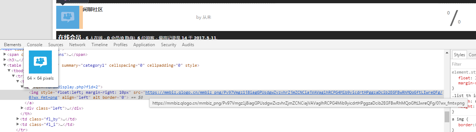Open the Profiles tab
The width and height of the screenshot is (476, 132).
tap(120, 45)
